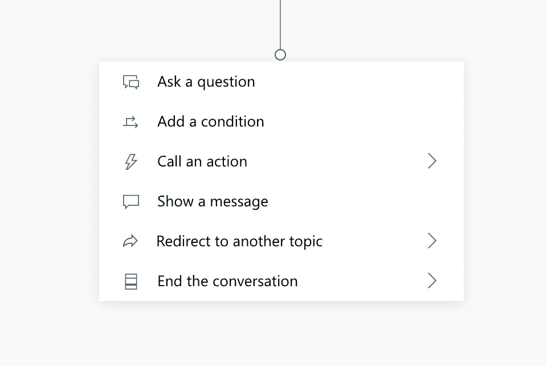Choose Add a condition from the menu

point(281,121)
